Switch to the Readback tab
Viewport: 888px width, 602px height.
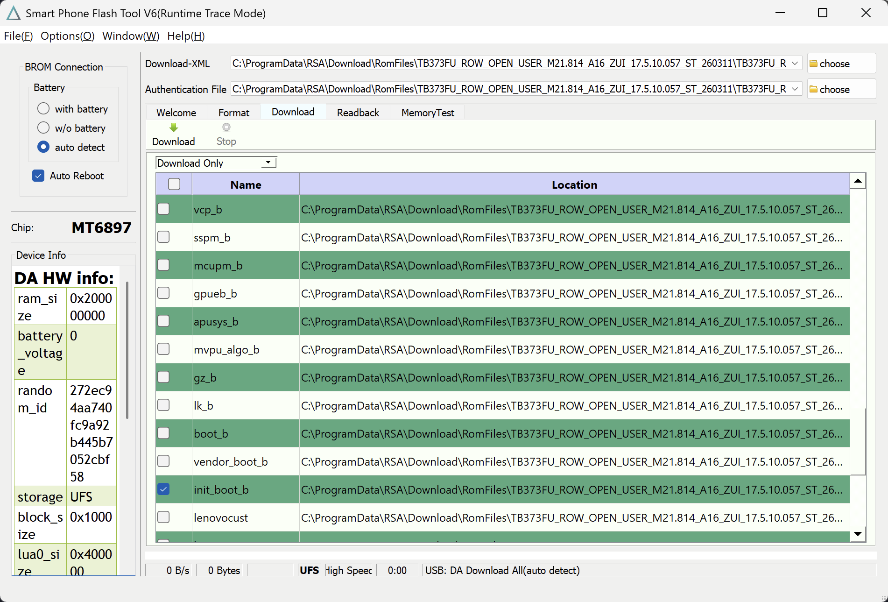point(358,113)
